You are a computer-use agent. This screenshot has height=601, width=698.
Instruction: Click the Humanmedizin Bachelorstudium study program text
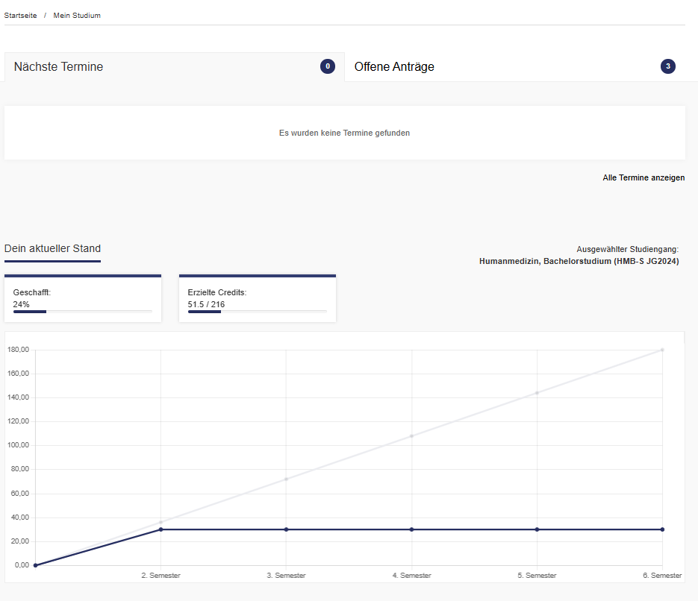[x=579, y=262]
